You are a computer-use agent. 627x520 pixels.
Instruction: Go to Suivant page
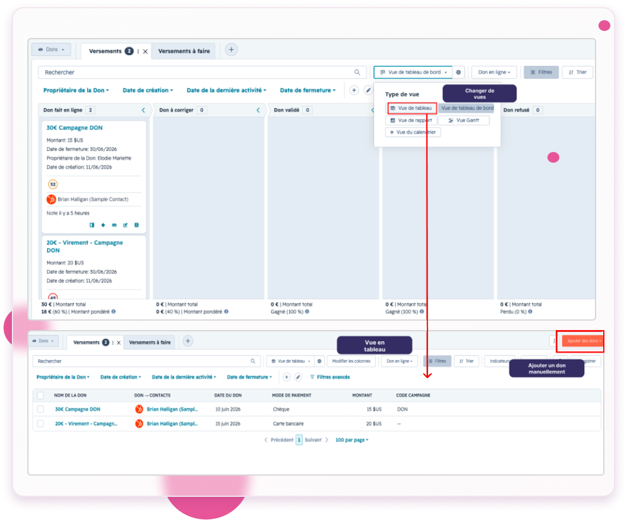click(x=316, y=440)
